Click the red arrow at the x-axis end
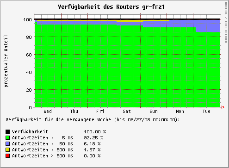The width and height of the screenshot is (229, 168). click(x=223, y=107)
